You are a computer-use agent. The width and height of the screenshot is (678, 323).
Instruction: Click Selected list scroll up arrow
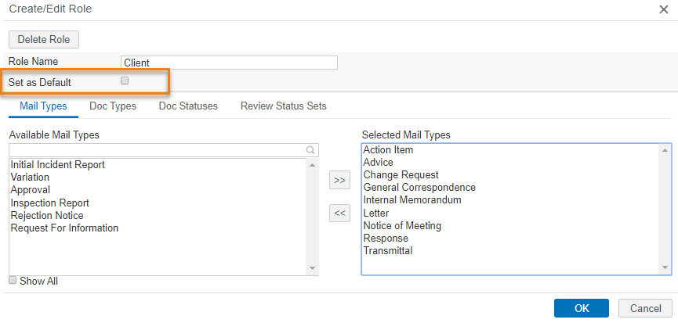pos(665,149)
